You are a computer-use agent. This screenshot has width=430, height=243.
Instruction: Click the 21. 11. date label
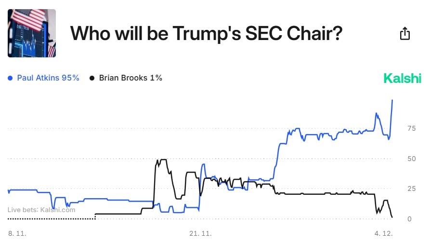coord(200,233)
